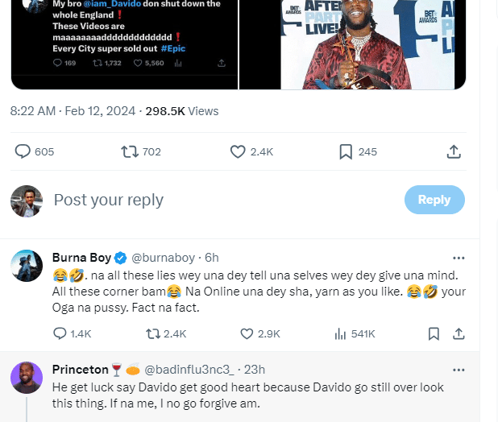
Task: Like the main tweet with 2.4K likes
Action: 238,151
